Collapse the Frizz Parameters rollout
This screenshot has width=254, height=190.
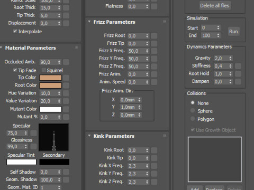click(89, 22)
